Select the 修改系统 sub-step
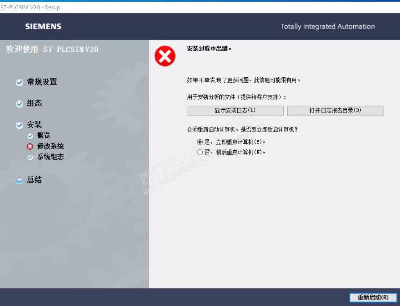Image resolution: width=400 pixels, height=306 pixels. [x=51, y=146]
